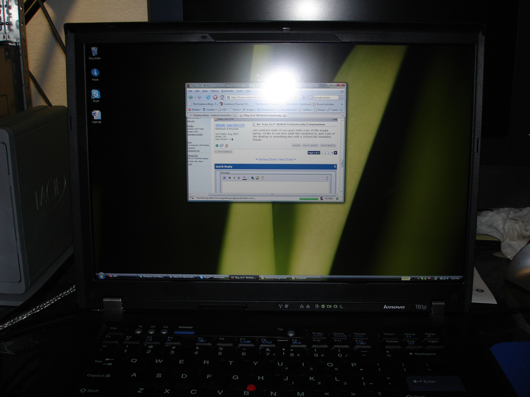Open The Freelance Blog bookmark
The width and height of the screenshot is (530, 397).
(x=203, y=104)
